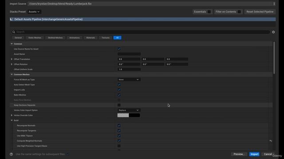Select the Textures filter tab
The height and width of the screenshot is (159, 284).
(x=106, y=38)
